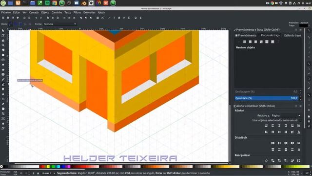The image size is (312, 176).
Task: Toggle paraxial lines mode button
Action: coord(30,24)
